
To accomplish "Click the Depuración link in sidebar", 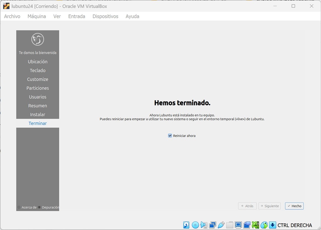I will (x=50, y=207).
